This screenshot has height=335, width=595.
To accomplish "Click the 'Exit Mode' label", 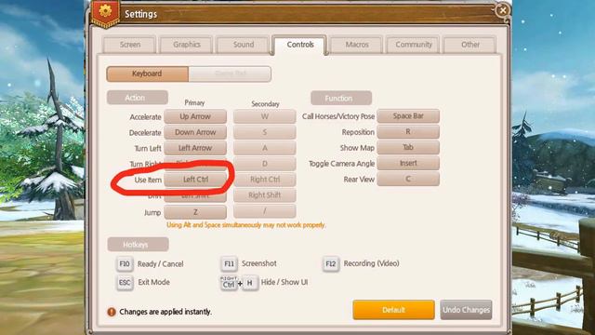I will click(153, 282).
